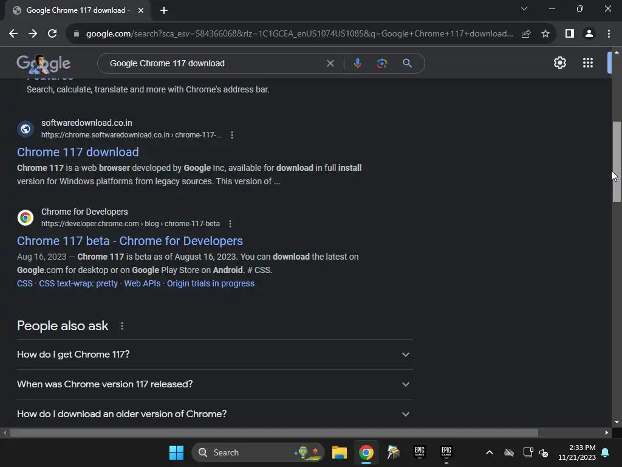Viewport: 622px width, 467px height.
Task: View site information via lock icon
Action: pos(77,34)
